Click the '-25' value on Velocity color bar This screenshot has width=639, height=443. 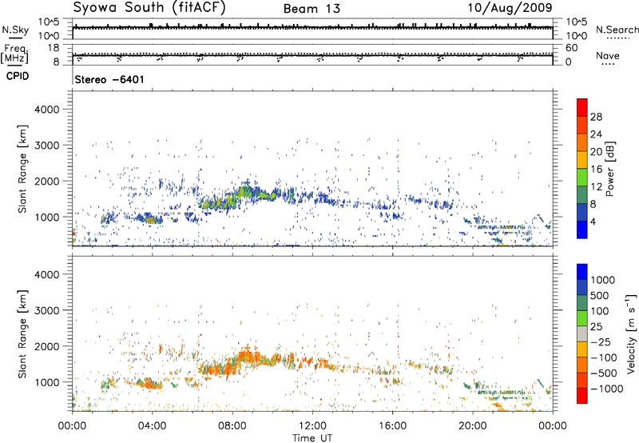[601, 342]
